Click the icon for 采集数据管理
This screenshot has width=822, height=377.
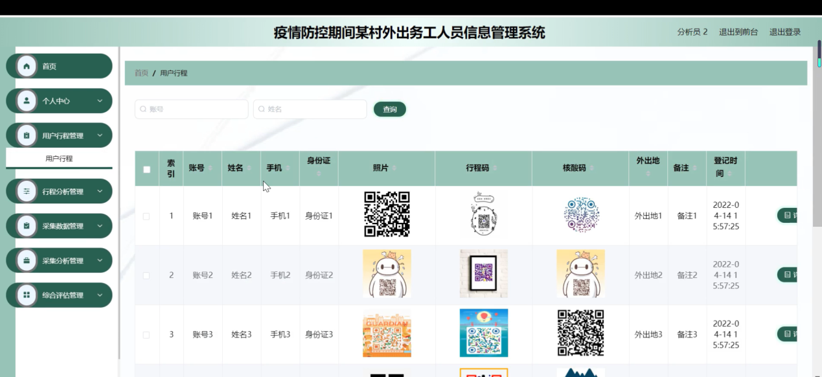[x=27, y=226]
